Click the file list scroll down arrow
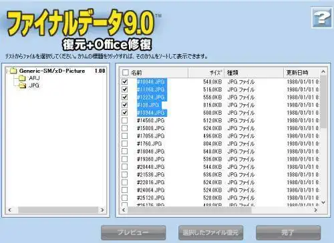This screenshot has height=243, width=334. (x=323, y=202)
